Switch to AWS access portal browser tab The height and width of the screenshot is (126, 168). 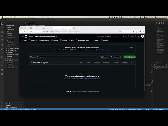[x=82, y=28]
